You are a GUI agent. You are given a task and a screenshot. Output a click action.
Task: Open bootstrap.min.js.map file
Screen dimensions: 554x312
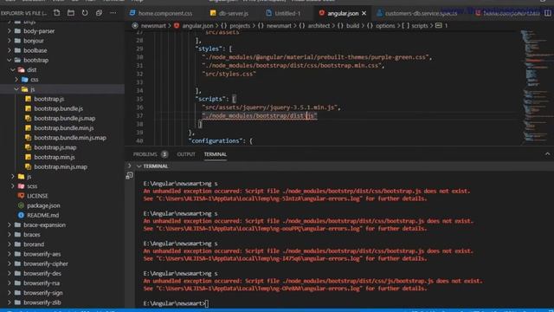61,166
